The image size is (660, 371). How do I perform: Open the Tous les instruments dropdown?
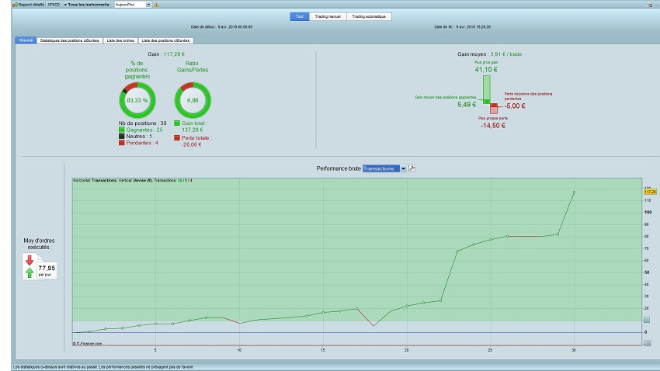tap(86, 5)
